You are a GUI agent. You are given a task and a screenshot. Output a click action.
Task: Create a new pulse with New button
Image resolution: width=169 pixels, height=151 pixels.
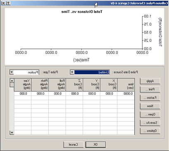click(150, 106)
